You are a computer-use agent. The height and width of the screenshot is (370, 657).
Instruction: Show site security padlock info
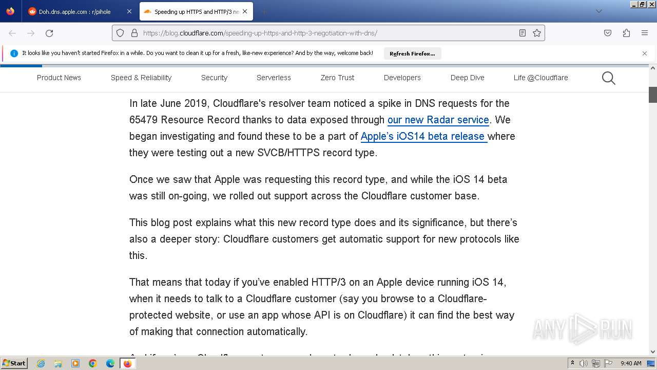tap(134, 33)
